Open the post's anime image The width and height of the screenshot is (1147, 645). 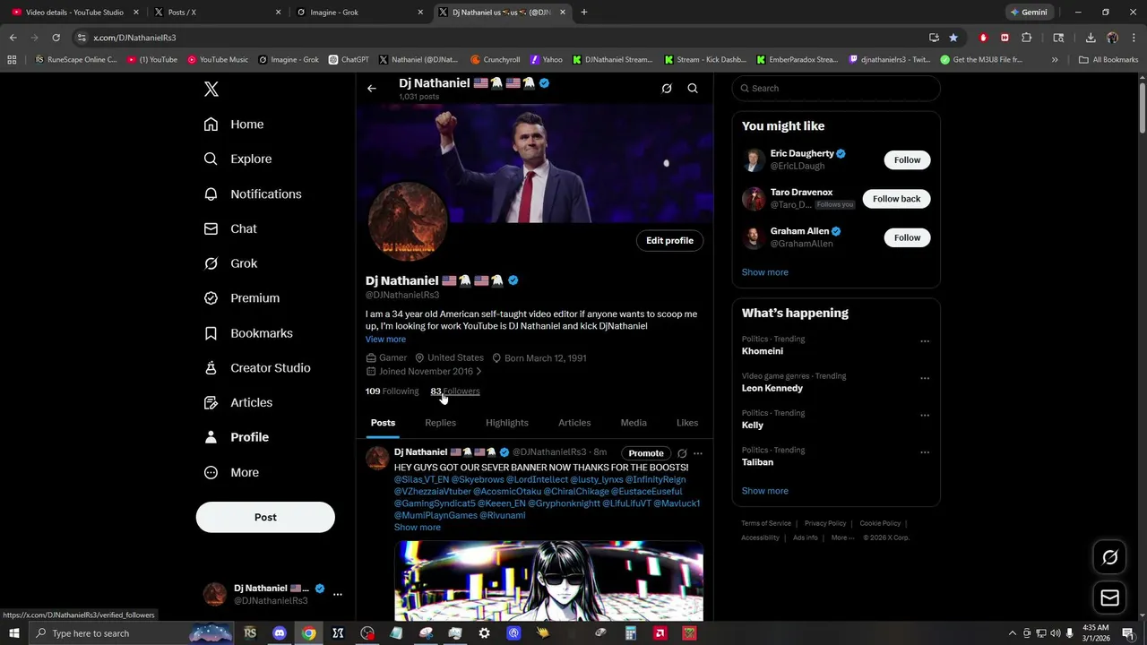pos(548,580)
